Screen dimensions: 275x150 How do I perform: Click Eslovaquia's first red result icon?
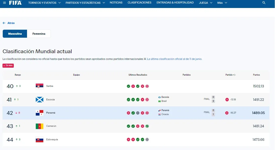(x=128, y=140)
